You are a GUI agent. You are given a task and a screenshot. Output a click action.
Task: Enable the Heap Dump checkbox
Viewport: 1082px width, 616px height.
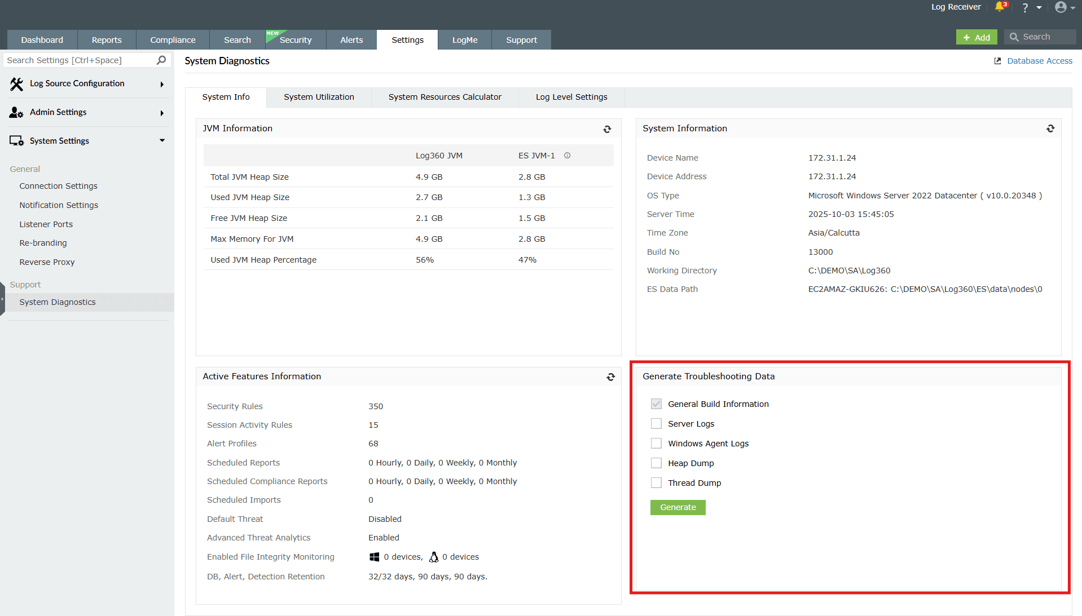tap(656, 463)
